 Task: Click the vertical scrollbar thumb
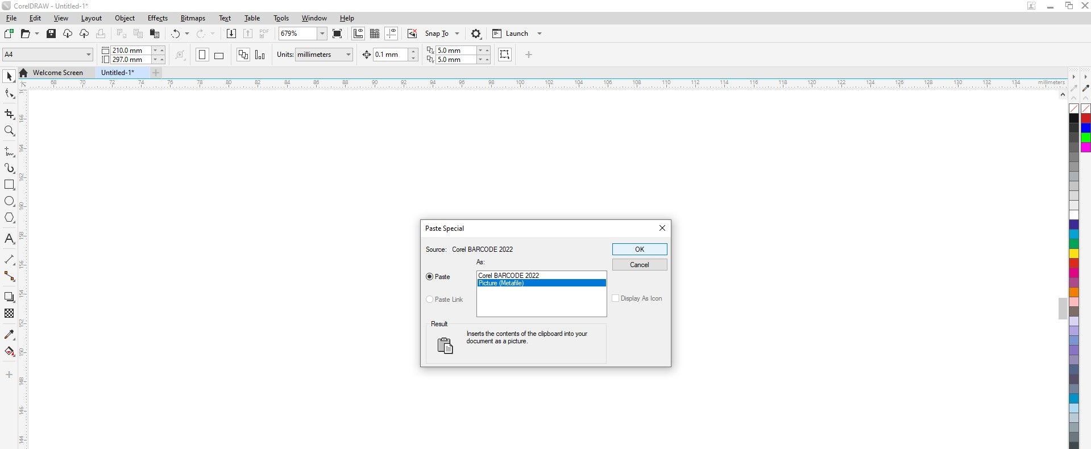point(1062,309)
